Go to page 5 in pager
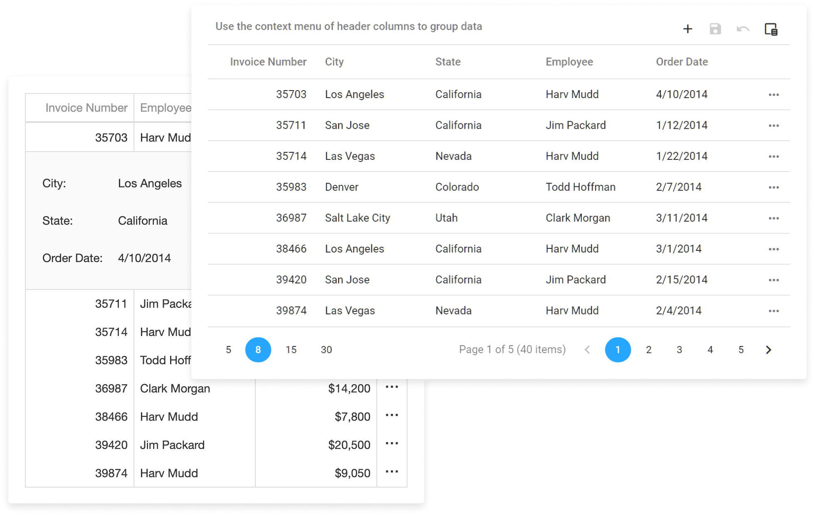The width and height of the screenshot is (815, 515). click(741, 350)
